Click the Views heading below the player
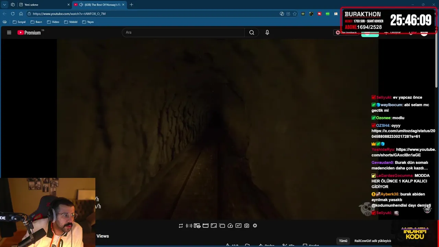439x247 pixels. (x=103, y=236)
